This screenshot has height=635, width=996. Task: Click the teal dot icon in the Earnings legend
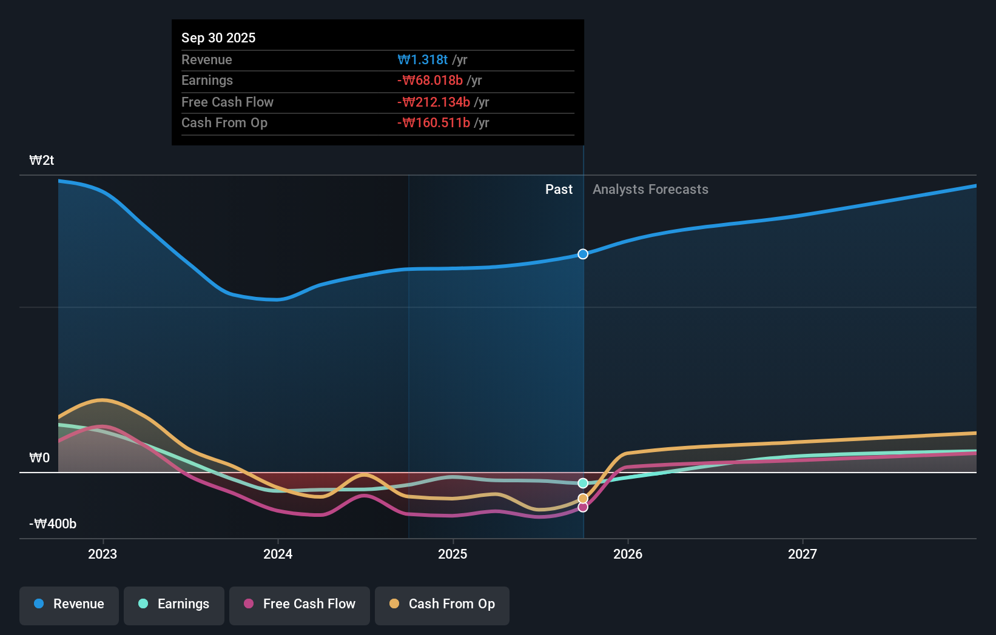(x=143, y=604)
